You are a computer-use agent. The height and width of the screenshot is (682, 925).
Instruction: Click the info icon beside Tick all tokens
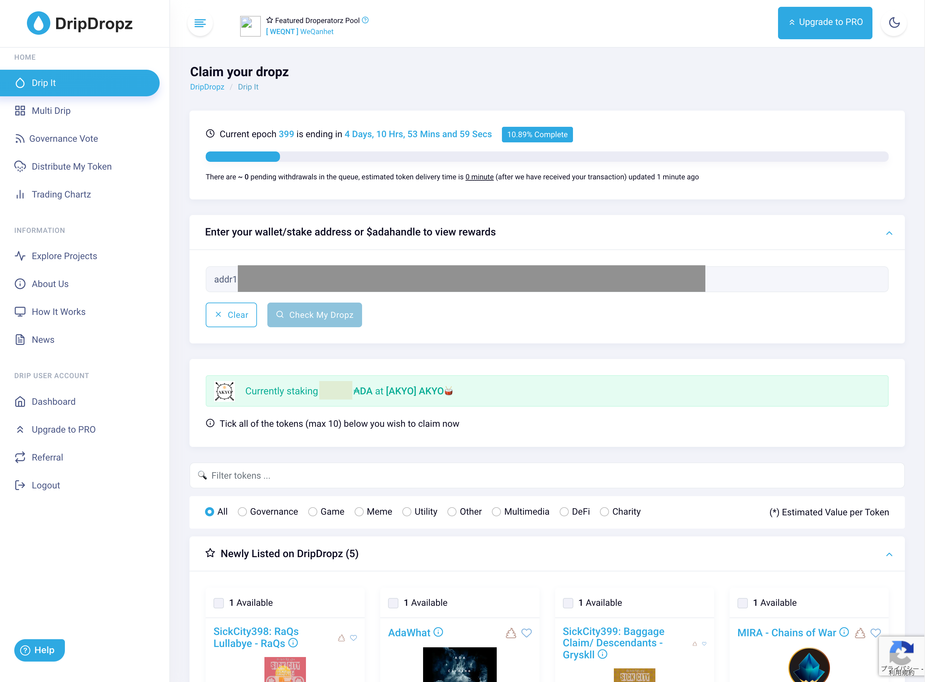coord(210,423)
